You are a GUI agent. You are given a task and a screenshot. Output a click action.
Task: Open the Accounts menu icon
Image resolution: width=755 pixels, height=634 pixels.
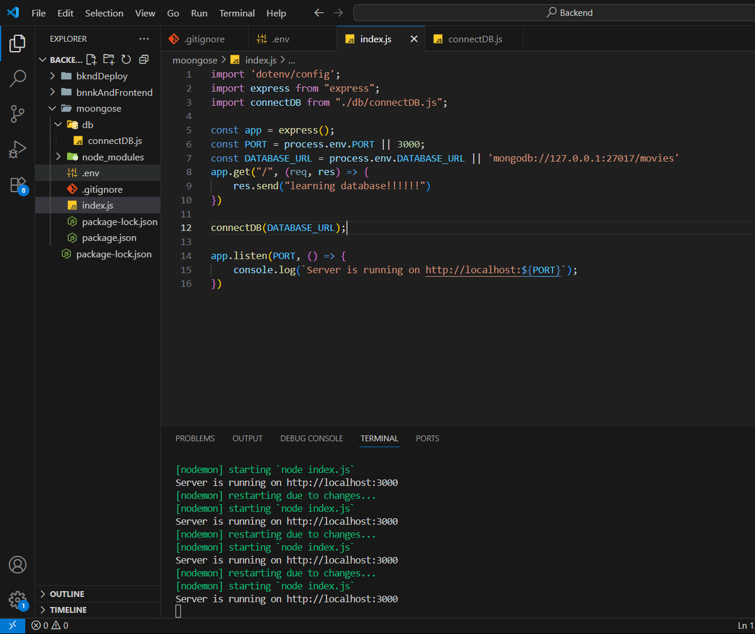pos(18,564)
